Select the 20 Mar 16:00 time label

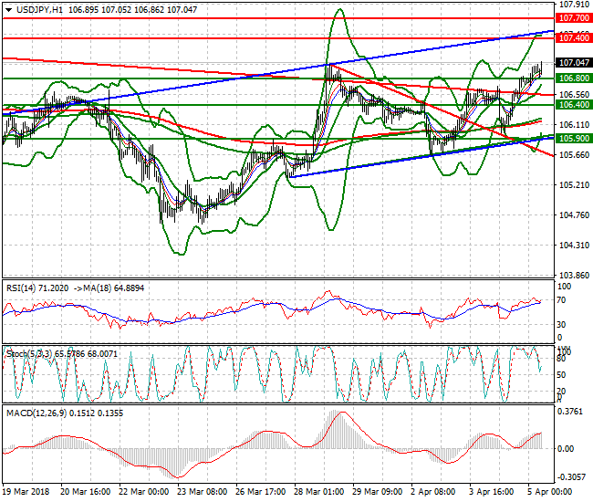tap(85, 492)
